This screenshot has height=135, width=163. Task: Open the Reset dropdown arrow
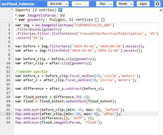tap(131, 4)
